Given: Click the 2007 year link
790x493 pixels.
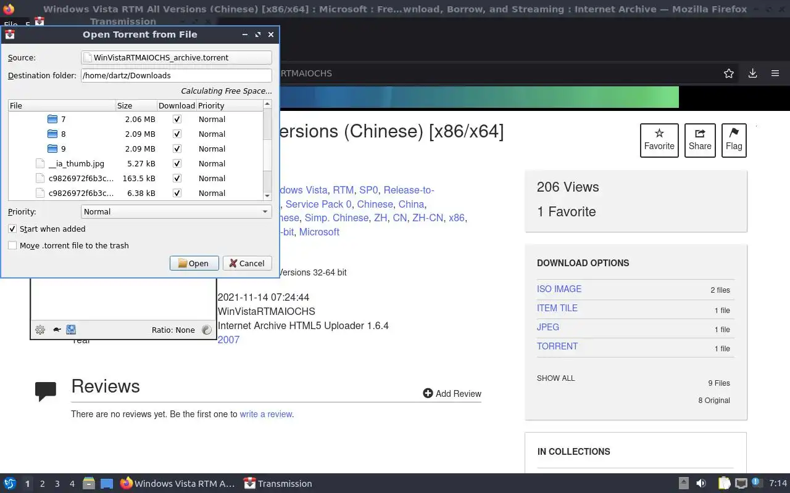Looking at the screenshot, I should coord(228,340).
